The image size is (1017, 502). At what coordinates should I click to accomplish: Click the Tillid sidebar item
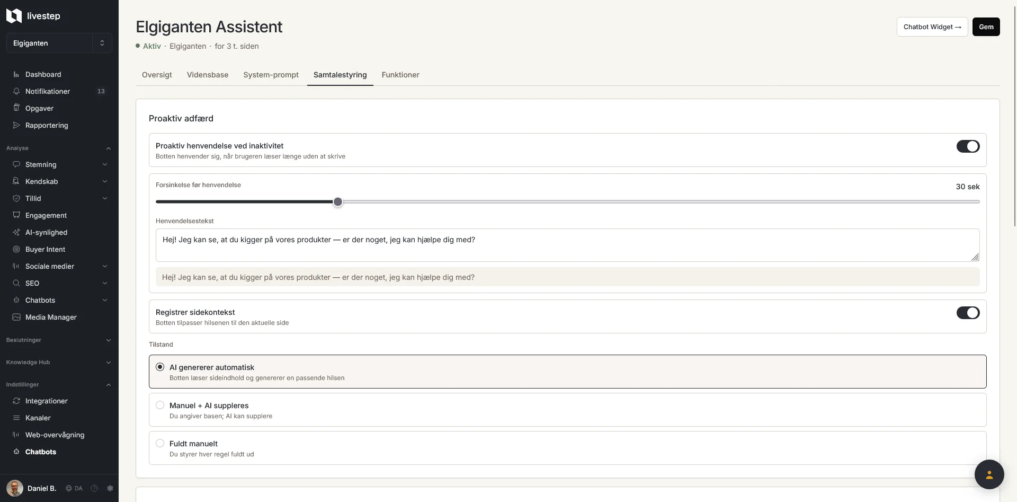coord(59,198)
